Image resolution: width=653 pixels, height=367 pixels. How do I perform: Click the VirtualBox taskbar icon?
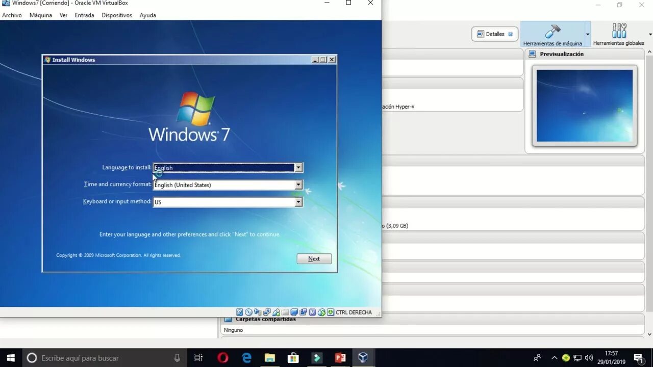[363, 358]
